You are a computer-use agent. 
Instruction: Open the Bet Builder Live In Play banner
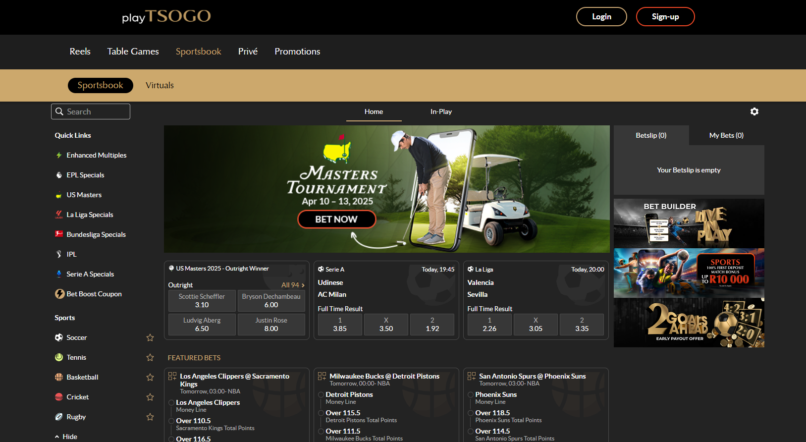tap(689, 223)
